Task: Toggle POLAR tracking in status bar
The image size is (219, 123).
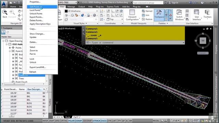Action: pos(72,121)
